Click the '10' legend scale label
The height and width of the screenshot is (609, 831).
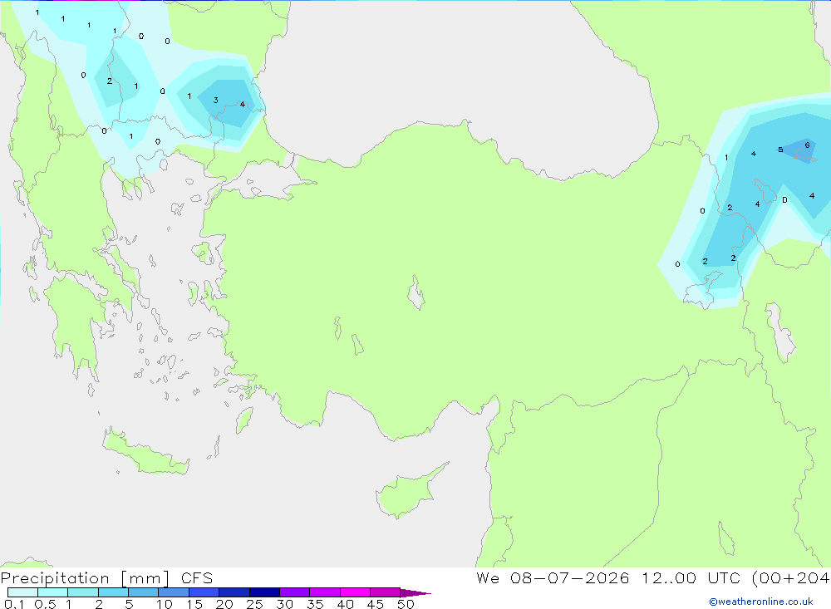pyautogui.click(x=165, y=604)
